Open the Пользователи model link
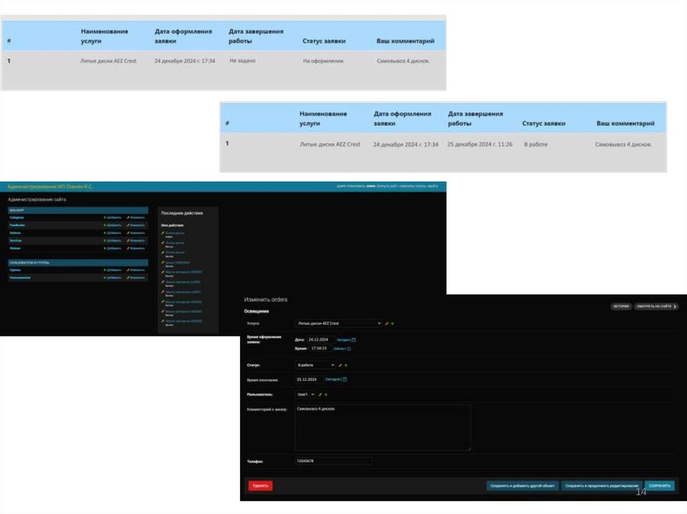The width and height of the screenshot is (687, 514). click(19, 277)
